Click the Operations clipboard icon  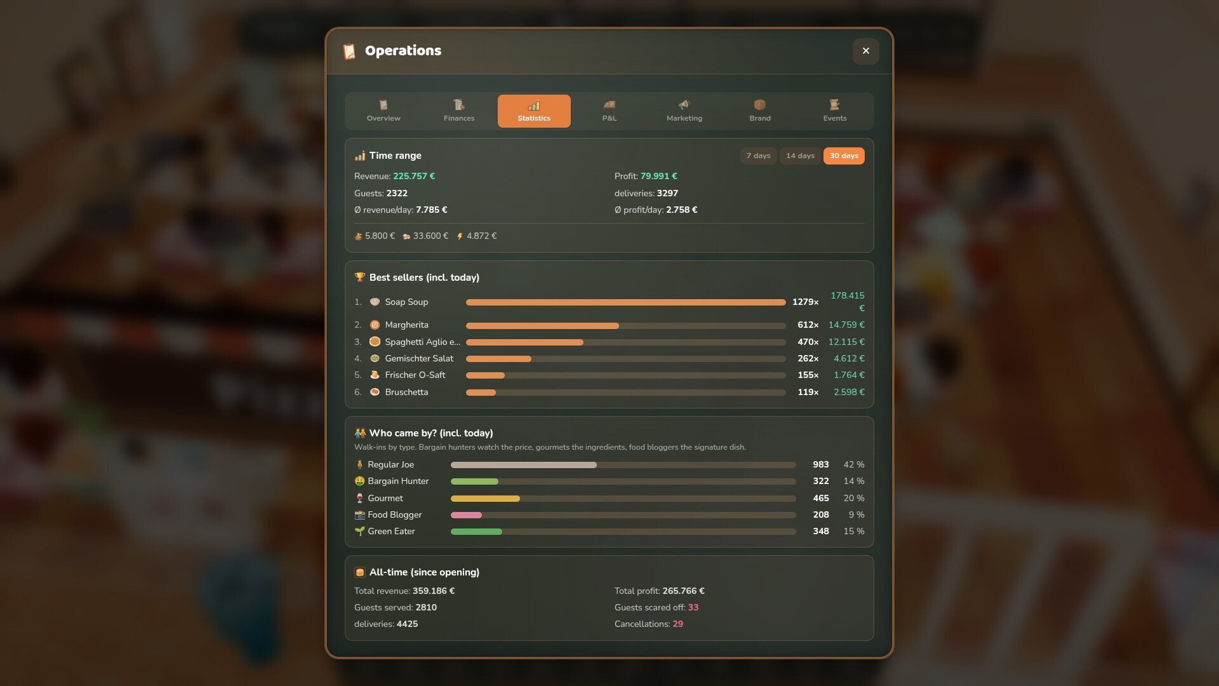tap(349, 51)
